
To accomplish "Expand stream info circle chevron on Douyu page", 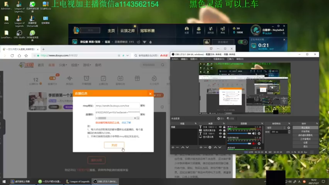I will 162,107.
